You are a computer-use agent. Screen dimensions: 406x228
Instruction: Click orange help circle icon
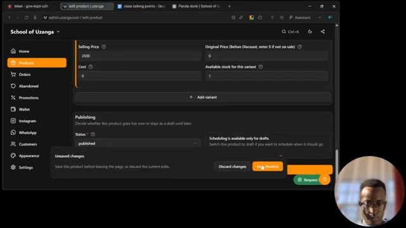click(325, 179)
